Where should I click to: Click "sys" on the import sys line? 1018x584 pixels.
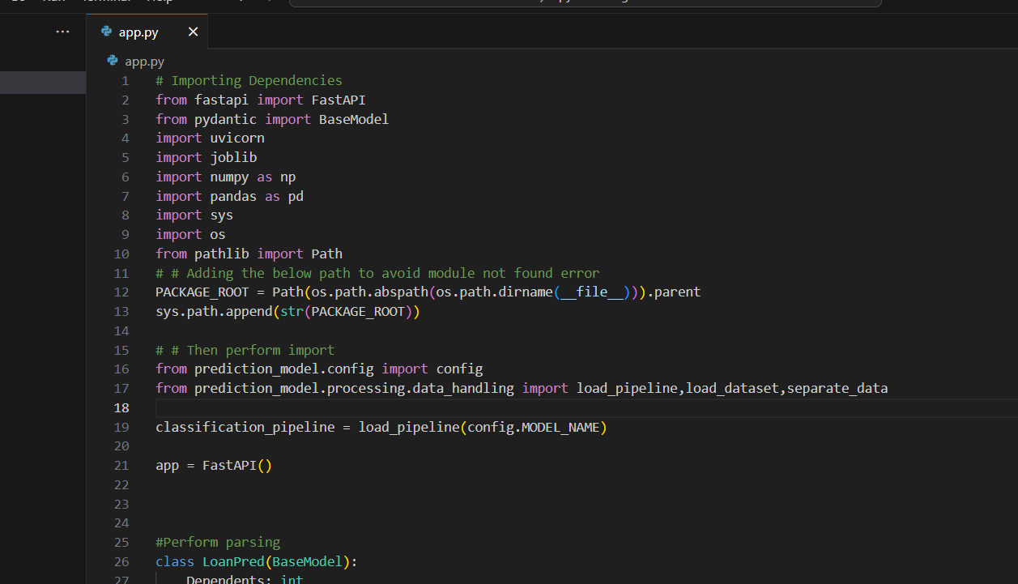point(221,215)
